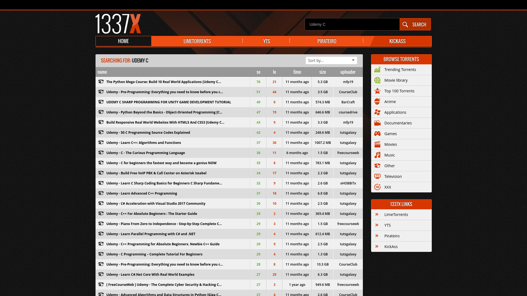Click the LimeTorrents double-arrow icon
Image resolution: width=527 pixels, height=296 pixels.
click(x=377, y=215)
